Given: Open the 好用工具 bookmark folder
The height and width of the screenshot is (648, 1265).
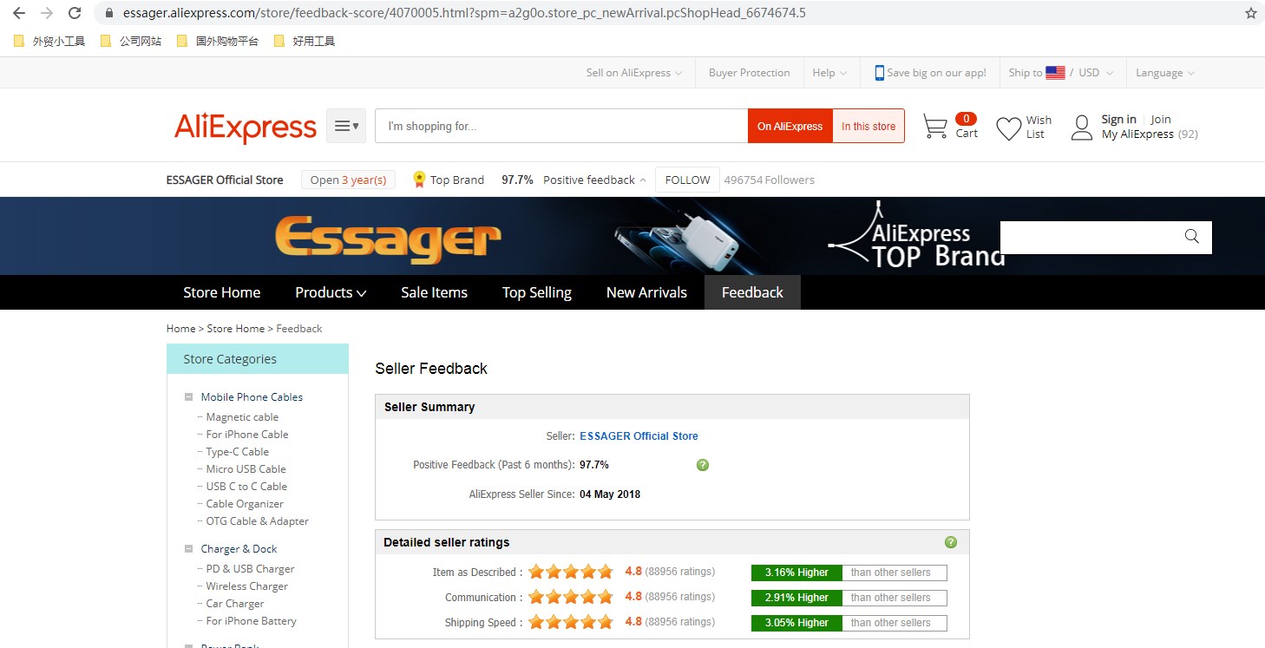Looking at the screenshot, I should tap(304, 41).
